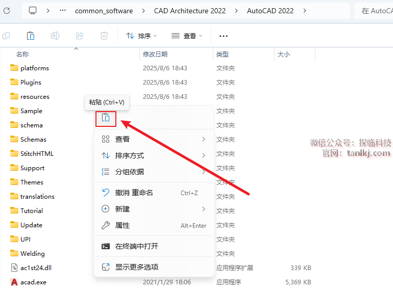Choose 排序方式 in context menu
The image size is (393, 292).
154,155
